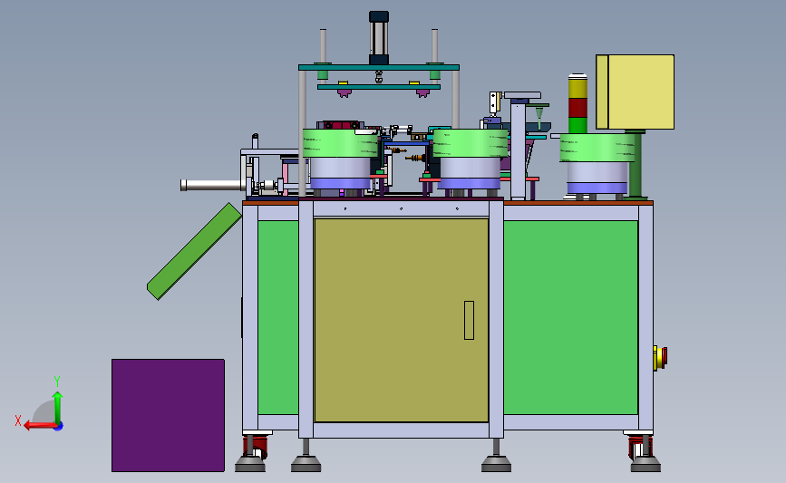Select the purple collection box
Screen dimensions: 786x483
(x=168, y=415)
